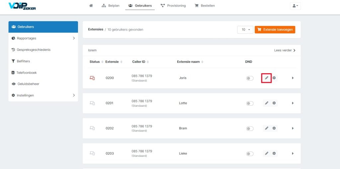Viewport: 340px width, 169px height.
Task: Click the DND column header
Action: (248, 62)
